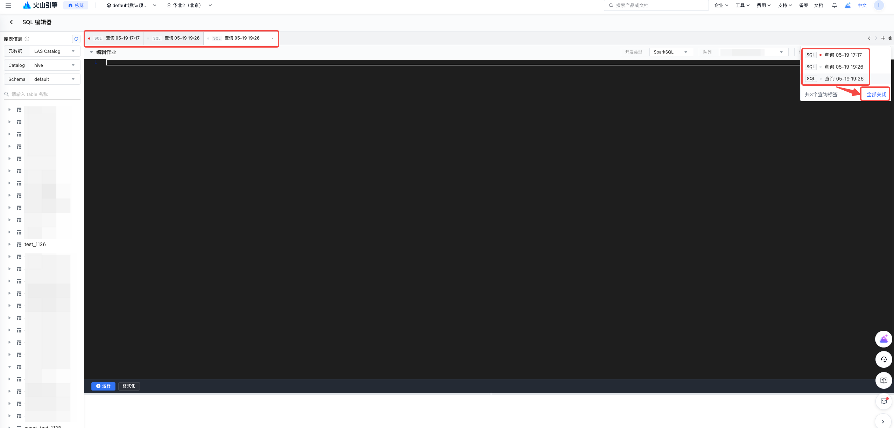Switch language via 中文
This screenshot has height=428, width=894.
point(862,5)
